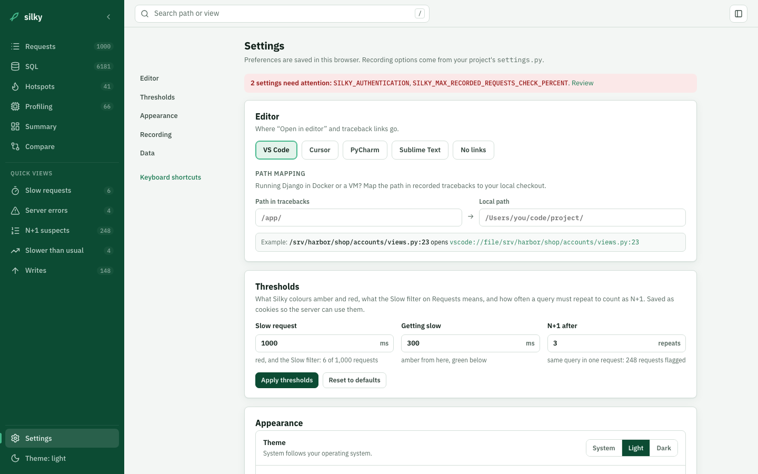Open the SQL database icon
The image size is (758, 474).
coord(15,66)
